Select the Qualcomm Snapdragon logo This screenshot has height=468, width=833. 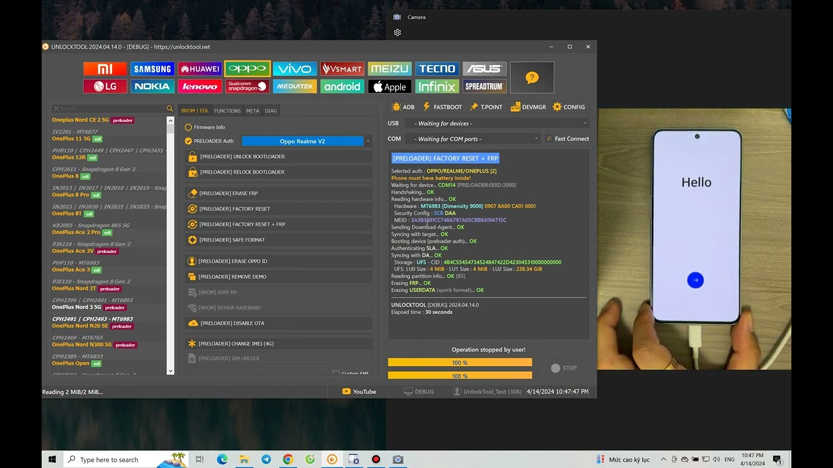click(x=247, y=86)
